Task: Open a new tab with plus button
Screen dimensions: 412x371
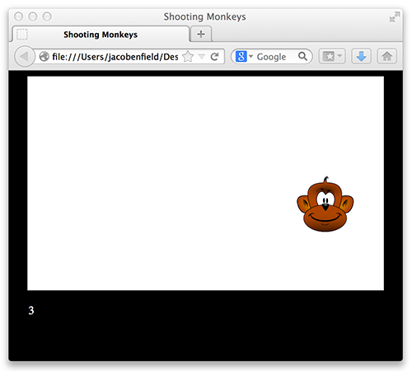Action: pos(201,34)
